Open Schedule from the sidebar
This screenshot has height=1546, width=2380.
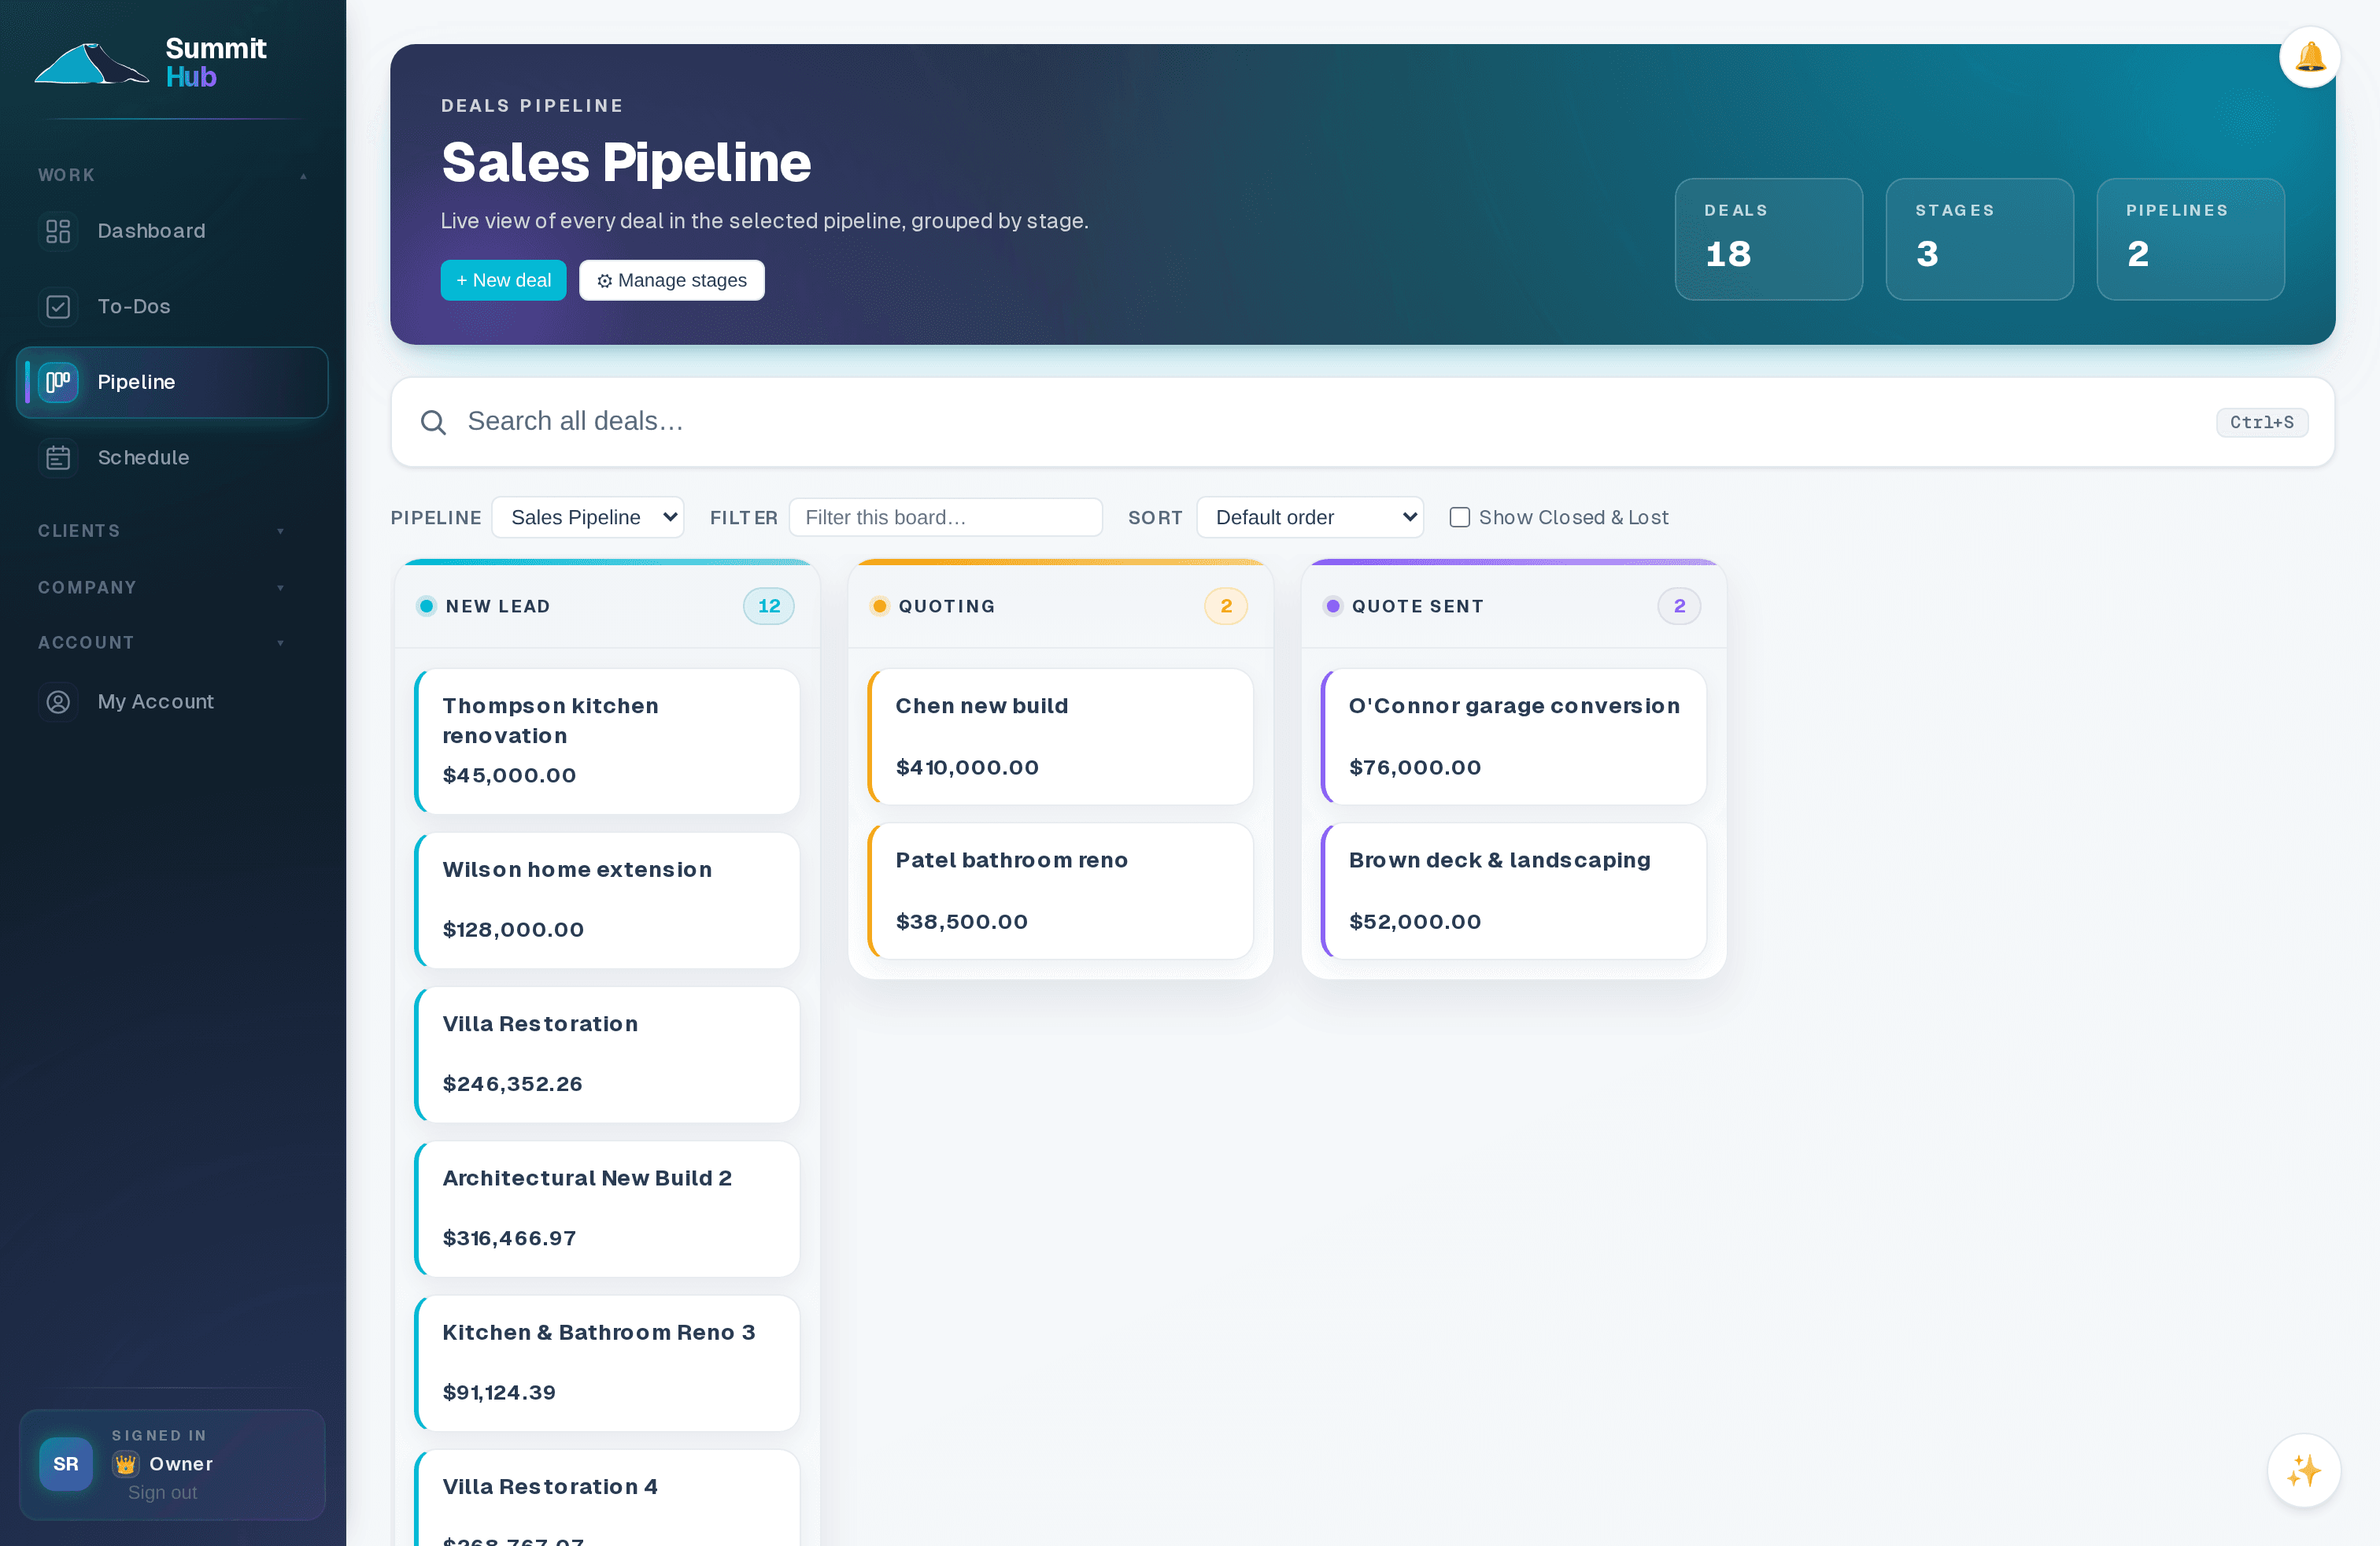click(x=172, y=458)
